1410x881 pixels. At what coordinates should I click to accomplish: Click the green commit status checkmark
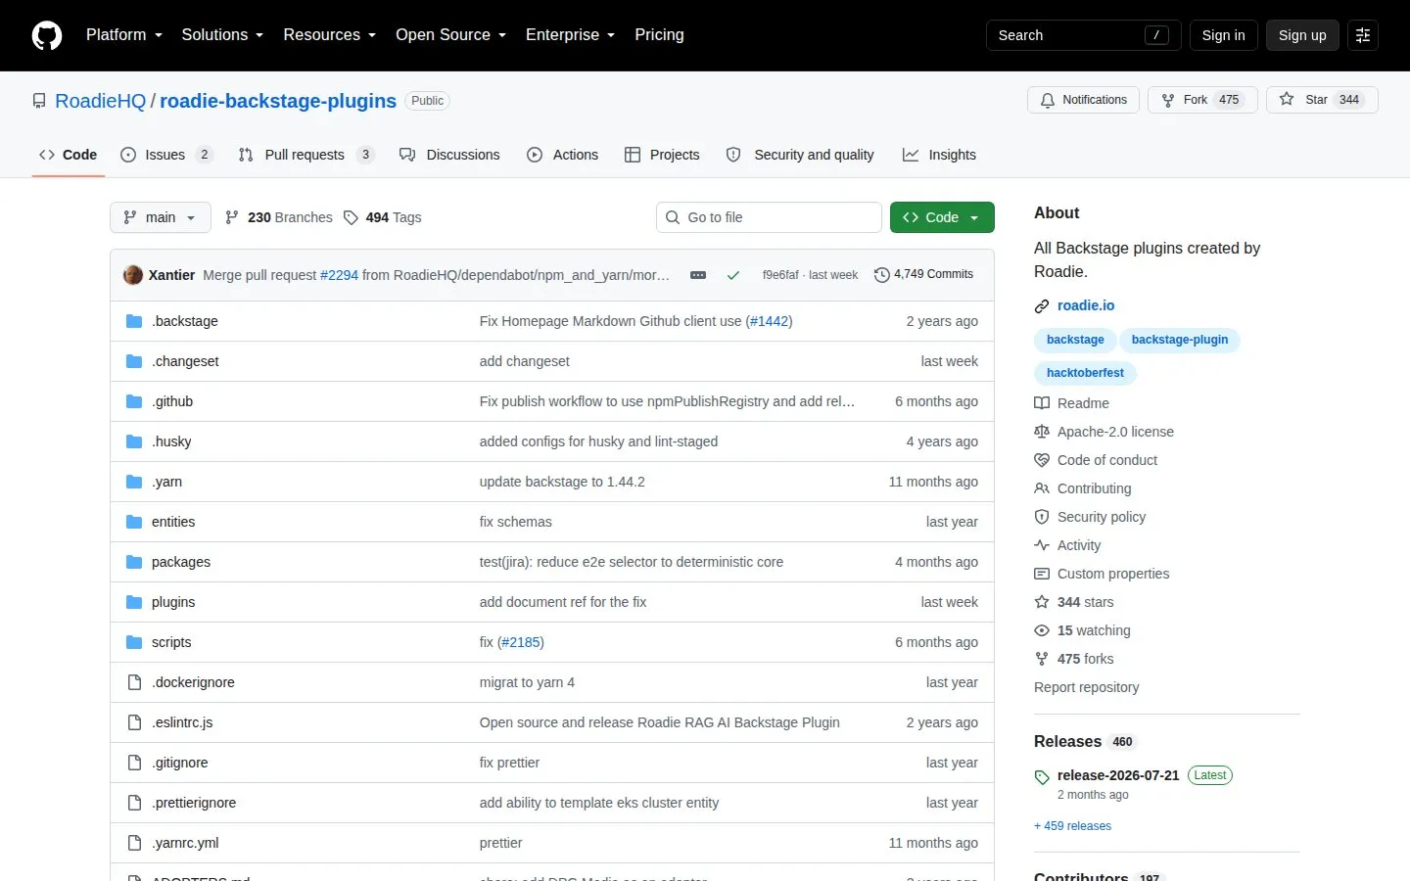point(732,275)
